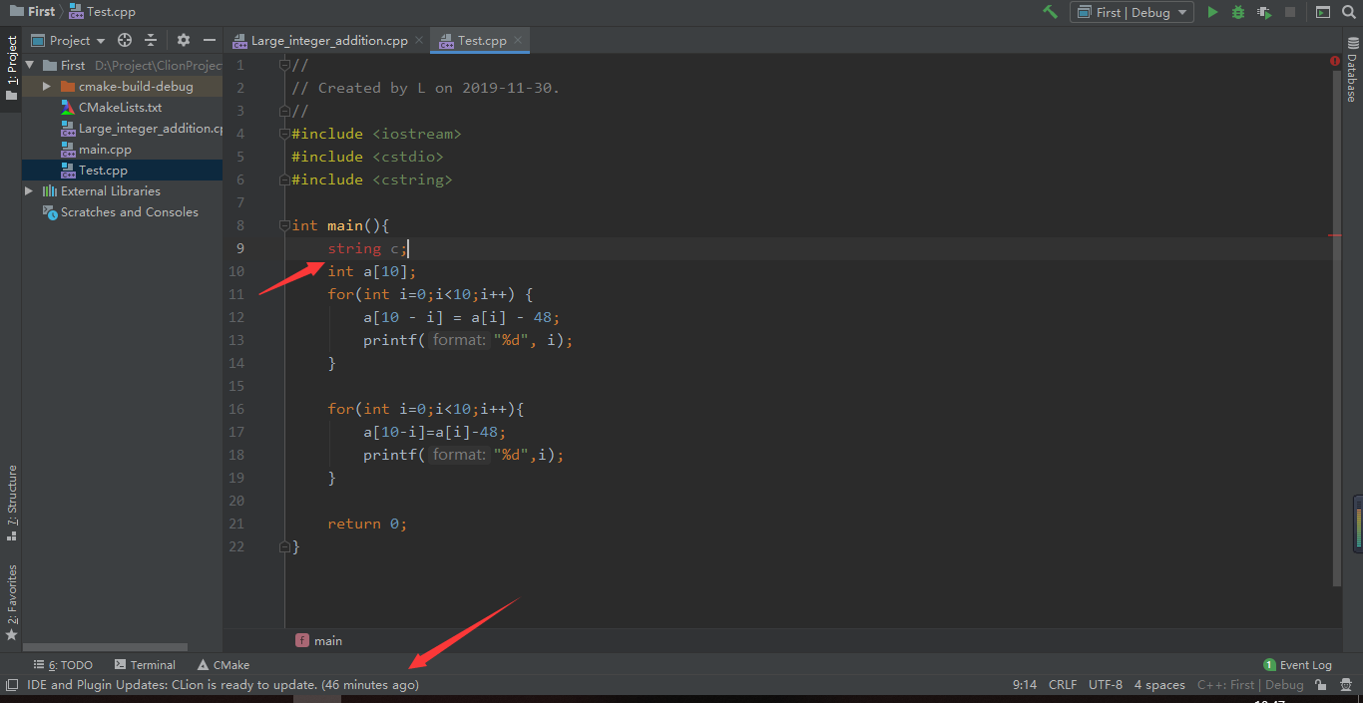Change 4 spaces indent setting

point(1159,685)
